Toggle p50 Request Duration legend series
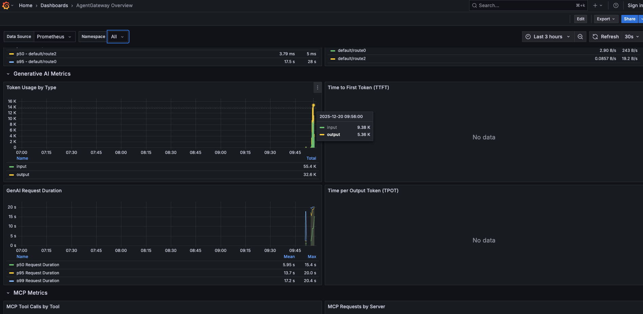The width and height of the screenshot is (643, 314). [x=38, y=265]
